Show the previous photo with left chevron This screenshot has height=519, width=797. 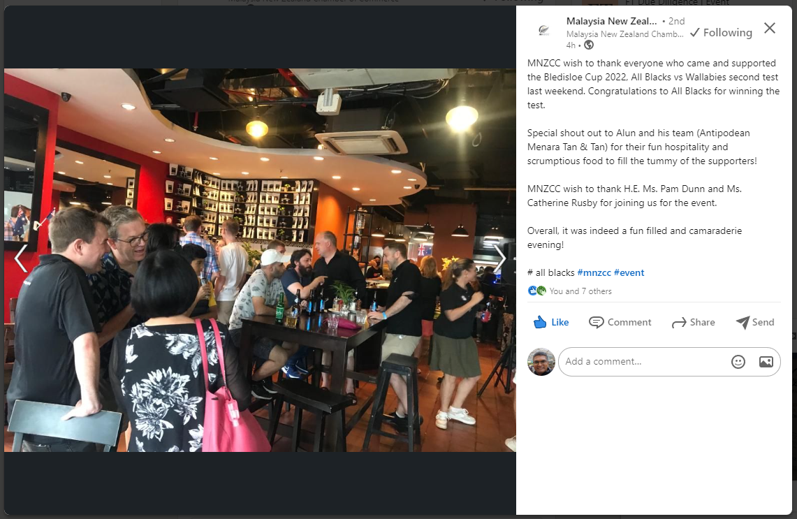point(20,258)
